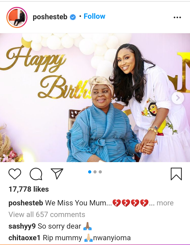The height and width of the screenshot is (245, 190).
Task: Click poshesteb username in the caption
Action: tap(26, 203)
